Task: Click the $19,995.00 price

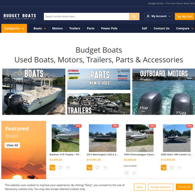Action: (x=94, y=160)
